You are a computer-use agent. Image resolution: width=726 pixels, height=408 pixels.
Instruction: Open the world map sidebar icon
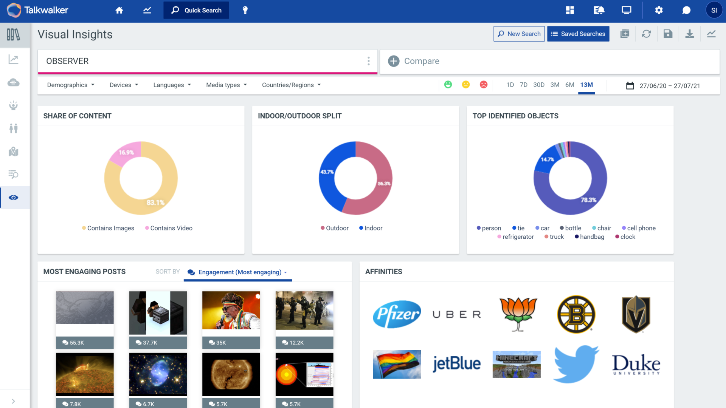point(14,151)
